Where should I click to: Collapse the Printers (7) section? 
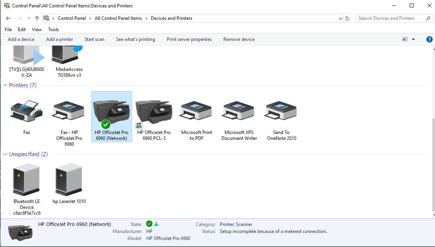click(5, 85)
